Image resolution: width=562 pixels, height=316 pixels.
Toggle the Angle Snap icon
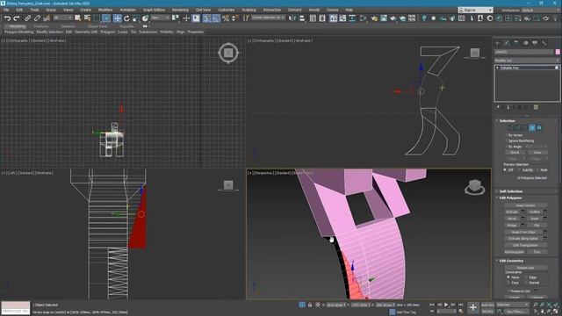coord(216,18)
